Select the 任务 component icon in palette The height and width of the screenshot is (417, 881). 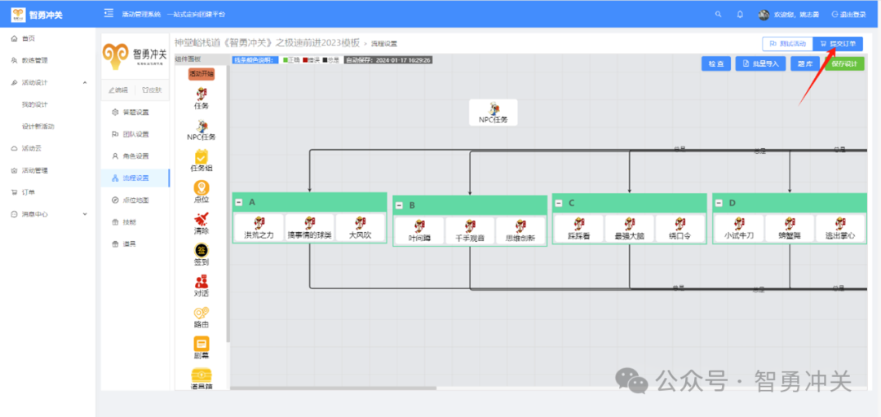pyautogui.click(x=201, y=94)
